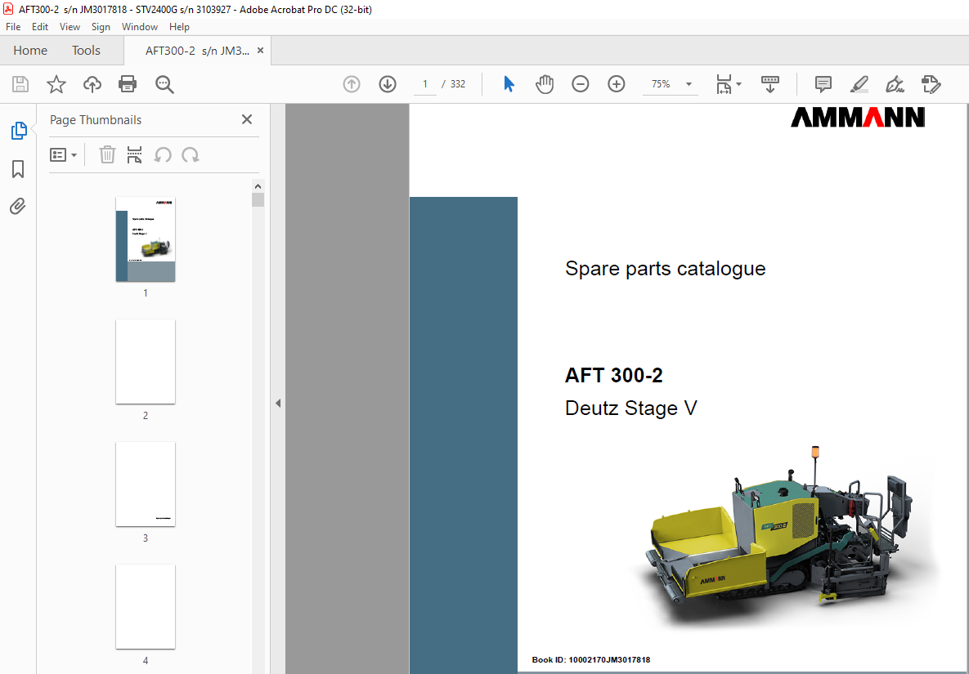Select page 3 thumbnail
This screenshot has height=674, width=969.
[146, 484]
